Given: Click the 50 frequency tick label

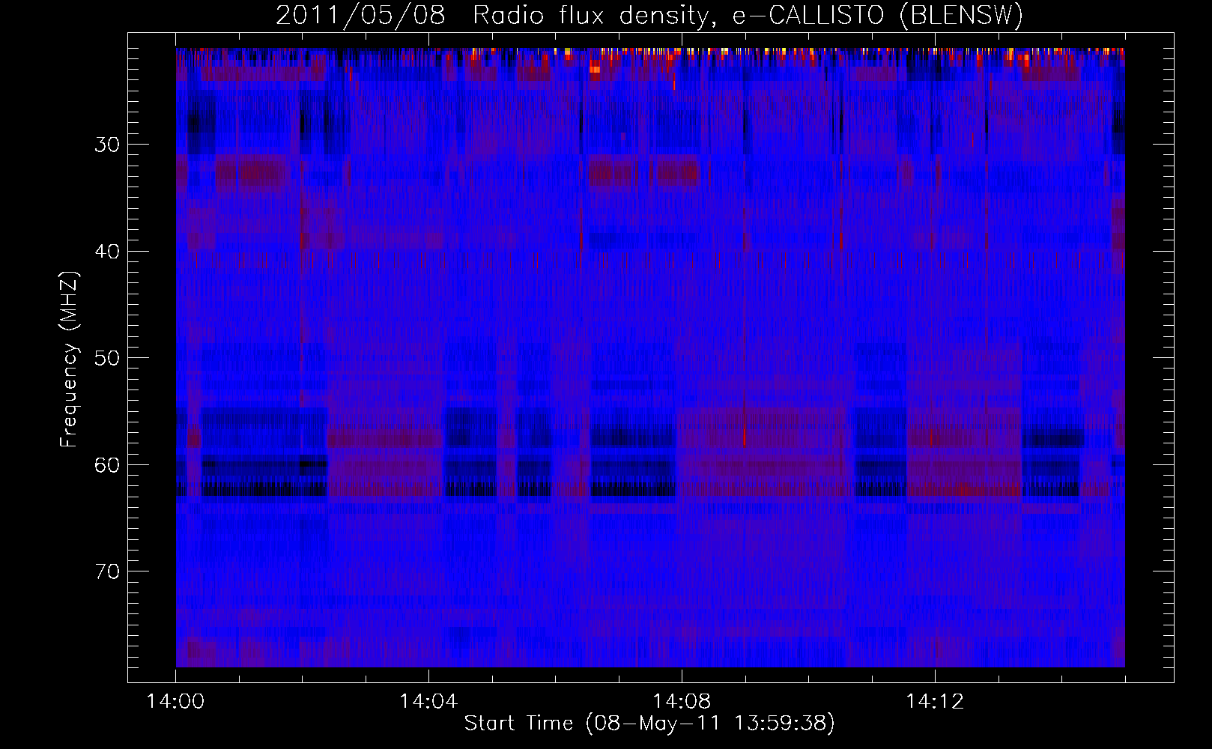Looking at the screenshot, I should 107,357.
